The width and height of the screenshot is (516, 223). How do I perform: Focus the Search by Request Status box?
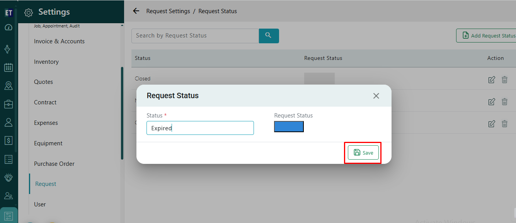[195, 36]
